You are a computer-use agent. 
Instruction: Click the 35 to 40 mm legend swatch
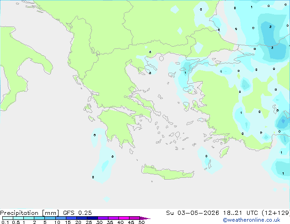pyautogui.click(x=113, y=218)
